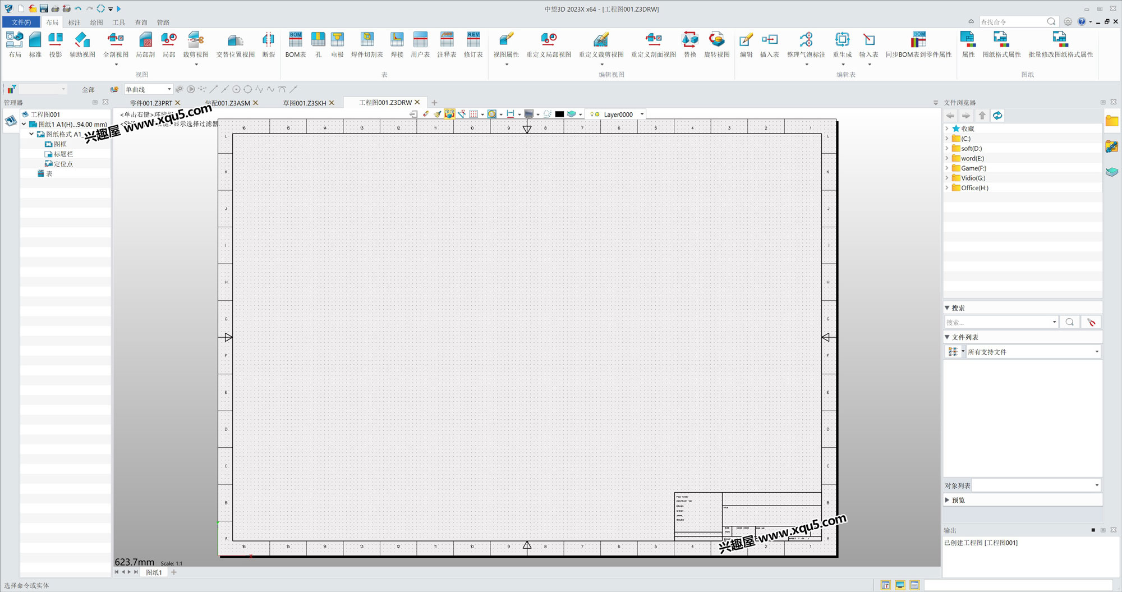Open the 单曲线 selection type dropdown
The width and height of the screenshot is (1122, 592).
pos(169,89)
